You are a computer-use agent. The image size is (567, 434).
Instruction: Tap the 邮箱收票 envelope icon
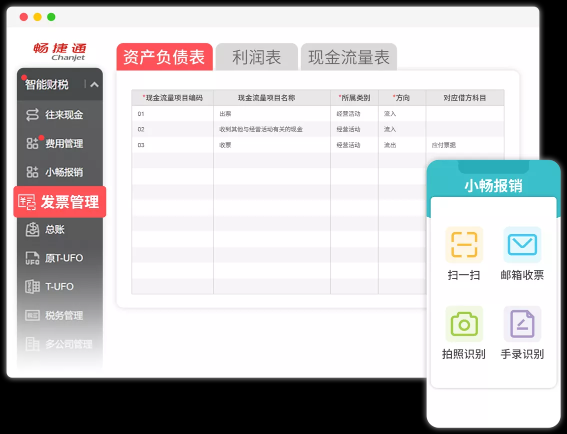click(x=522, y=245)
